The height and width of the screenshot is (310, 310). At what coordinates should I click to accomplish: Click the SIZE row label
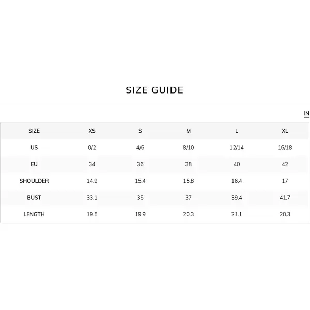[x=34, y=131]
